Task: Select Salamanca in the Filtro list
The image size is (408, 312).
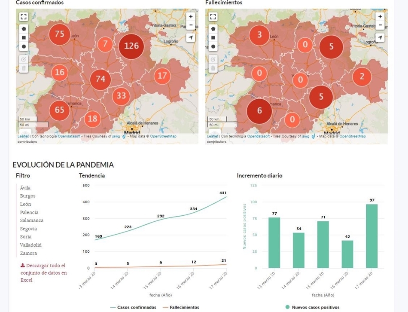Action: pyautogui.click(x=32, y=220)
